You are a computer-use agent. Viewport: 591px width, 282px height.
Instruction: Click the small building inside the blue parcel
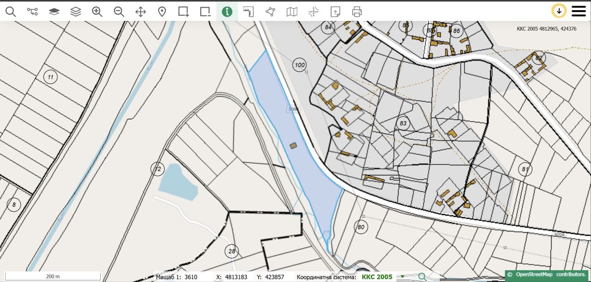click(x=293, y=146)
